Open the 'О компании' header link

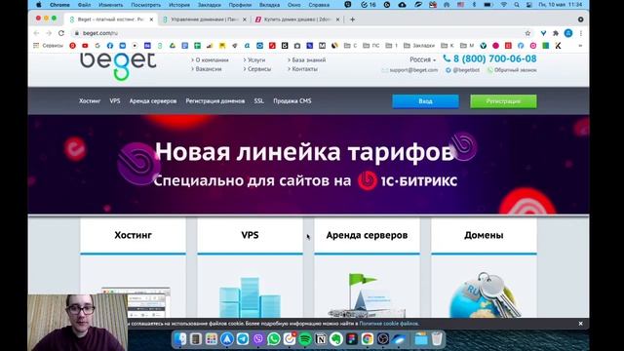click(212, 59)
